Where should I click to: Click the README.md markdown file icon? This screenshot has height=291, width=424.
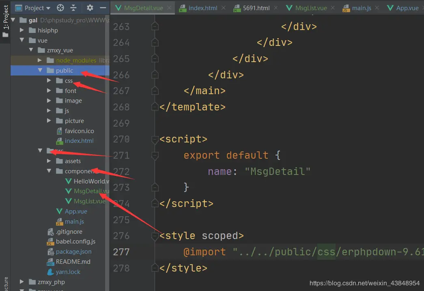click(x=50, y=262)
